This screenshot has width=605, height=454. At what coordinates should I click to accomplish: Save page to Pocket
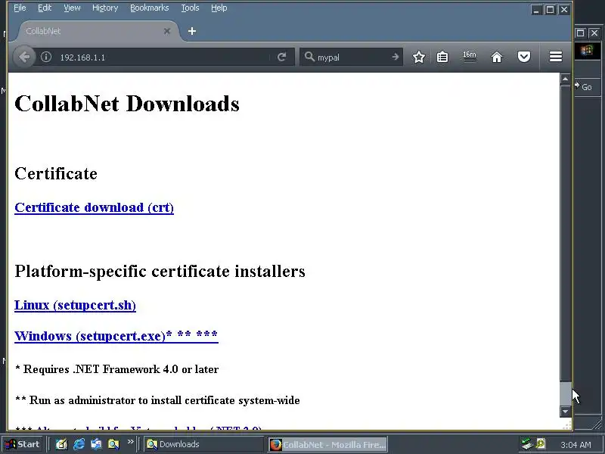[524, 58]
